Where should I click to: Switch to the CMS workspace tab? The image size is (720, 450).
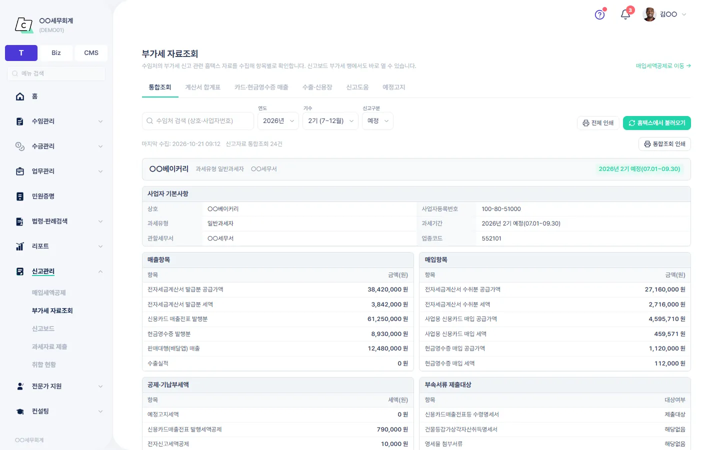tap(91, 53)
